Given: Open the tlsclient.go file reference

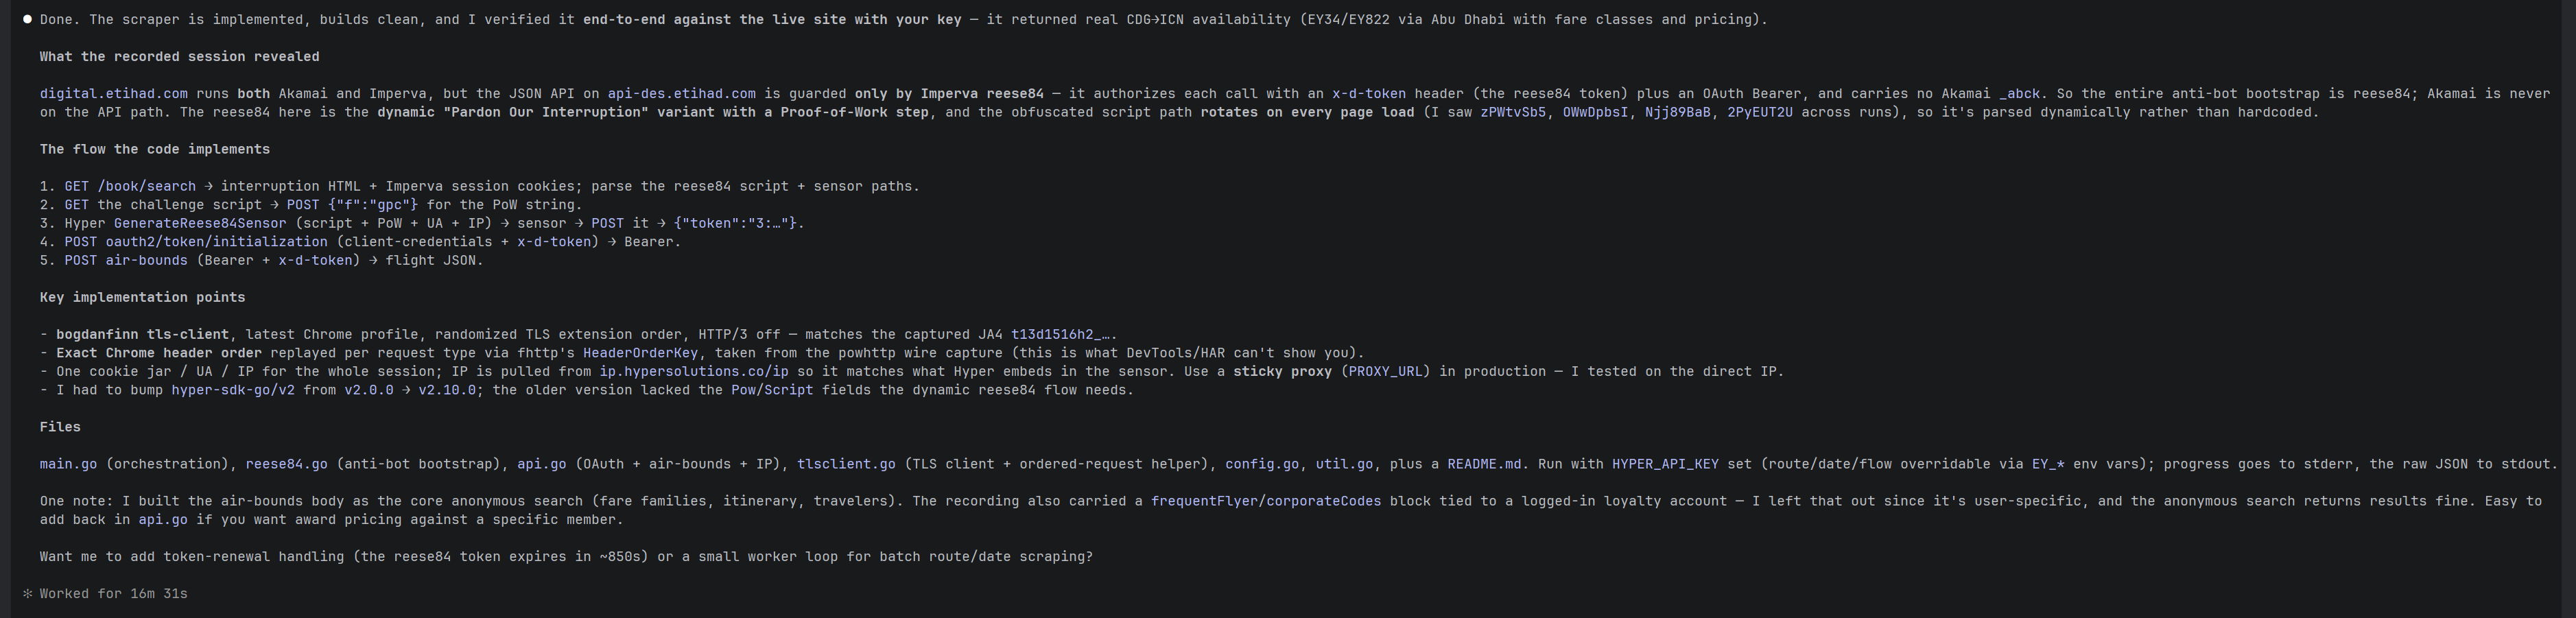Looking at the screenshot, I should (846, 464).
